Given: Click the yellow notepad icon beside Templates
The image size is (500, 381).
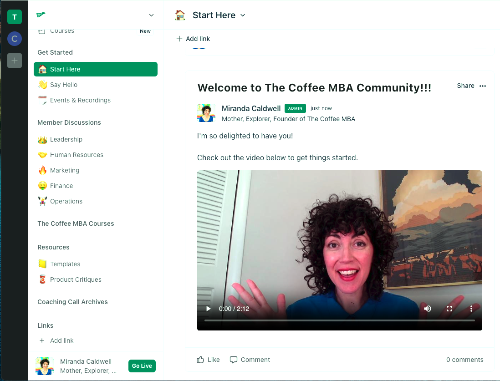Looking at the screenshot, I should [x=42, y=264].
